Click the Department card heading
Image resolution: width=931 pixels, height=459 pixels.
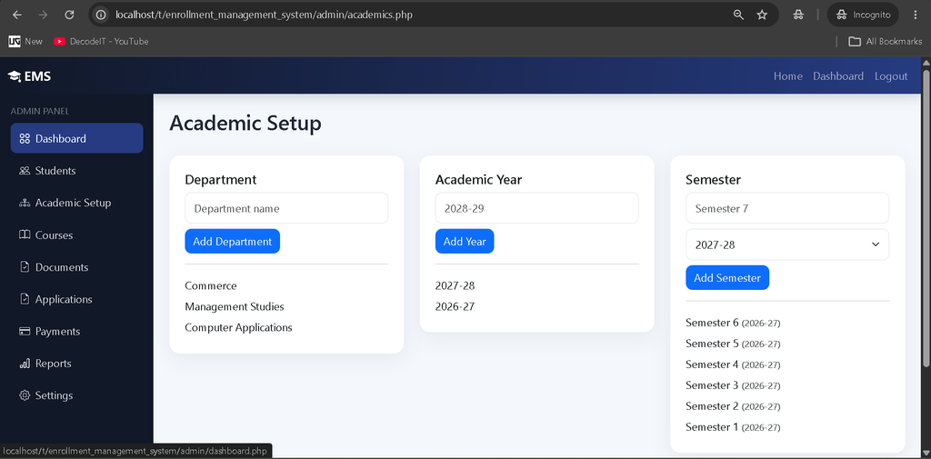coord(221,179)
